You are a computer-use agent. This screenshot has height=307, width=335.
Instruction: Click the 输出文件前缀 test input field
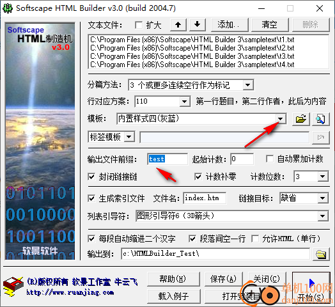(x=167, y=159)
